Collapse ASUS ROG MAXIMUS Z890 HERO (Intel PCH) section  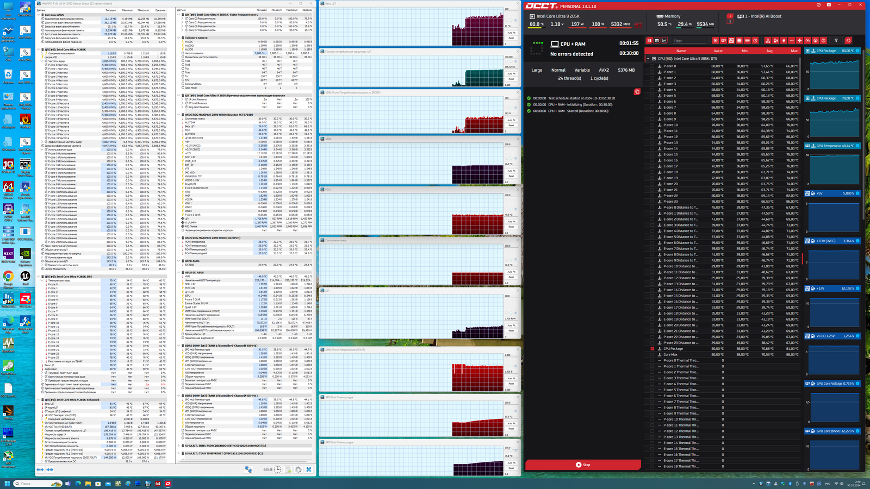(179, 237)
